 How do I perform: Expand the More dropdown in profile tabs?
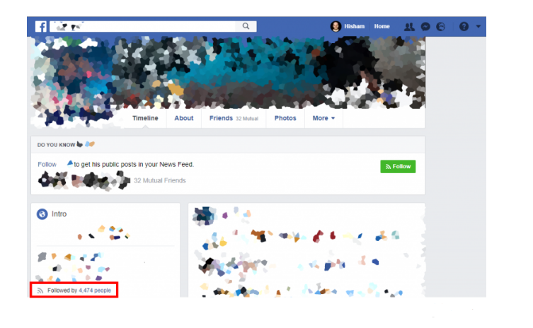point(323,118)
